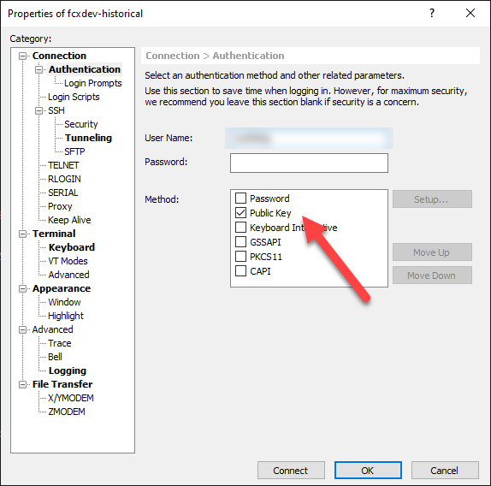Select the Connection root category

coord(59,56)
